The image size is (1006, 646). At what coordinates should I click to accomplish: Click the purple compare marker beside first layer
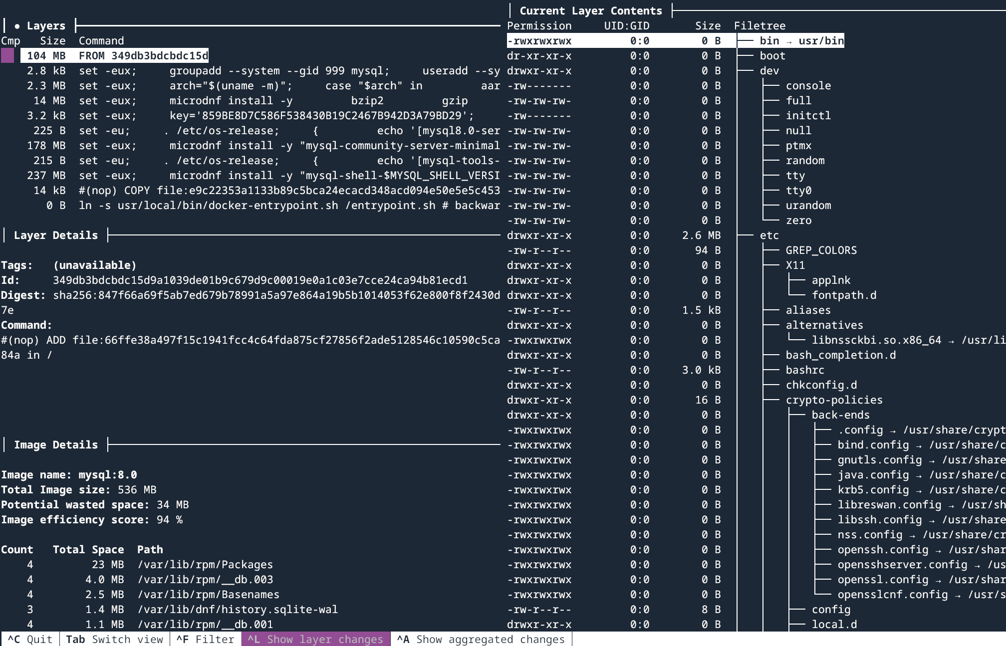click(7, 56)
